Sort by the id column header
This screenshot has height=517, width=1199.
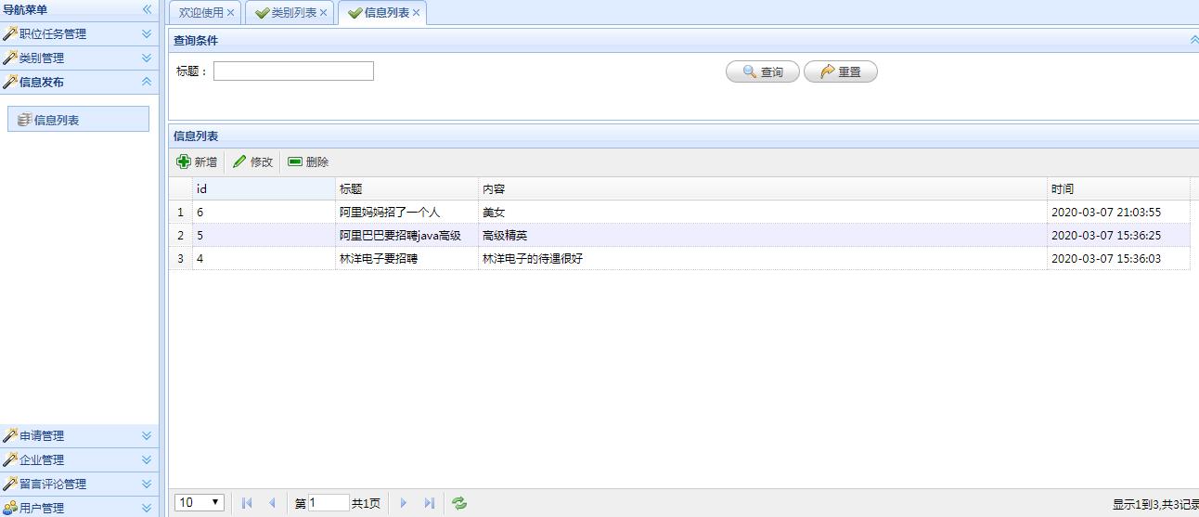pyautogui.click(x=264, y=188)
